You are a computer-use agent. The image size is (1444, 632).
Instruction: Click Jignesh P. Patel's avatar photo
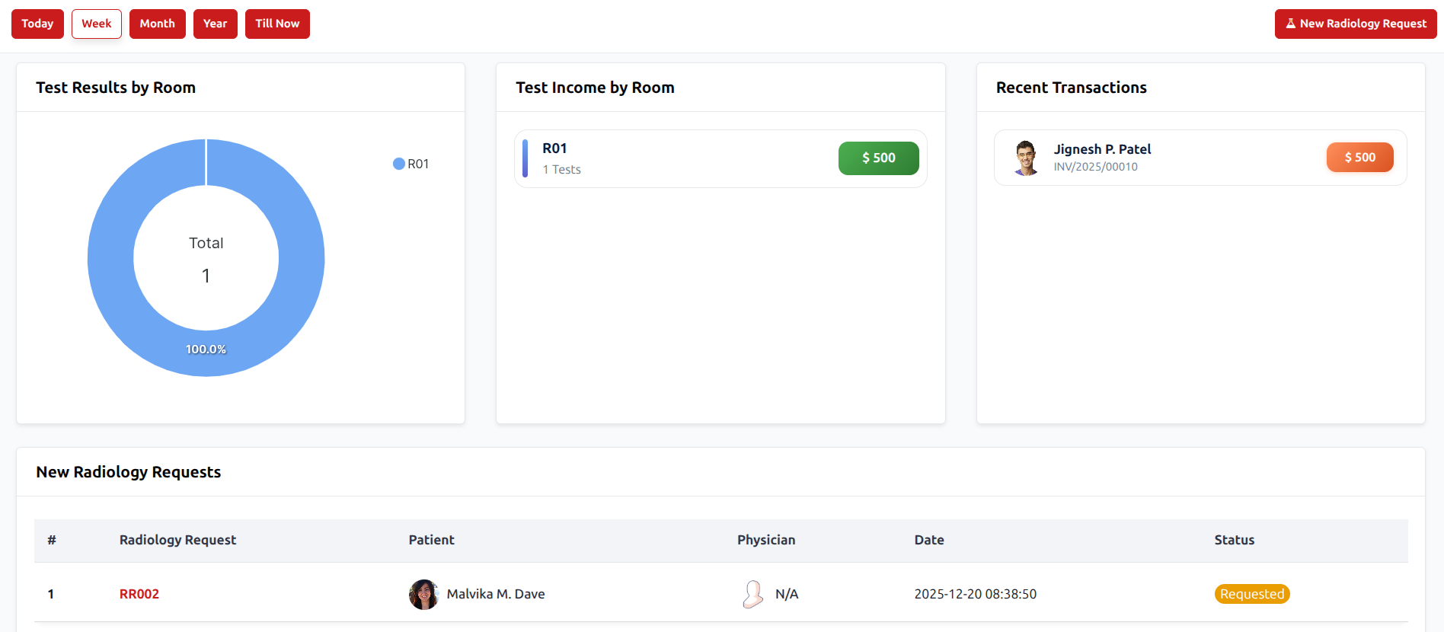[1026, 158]
